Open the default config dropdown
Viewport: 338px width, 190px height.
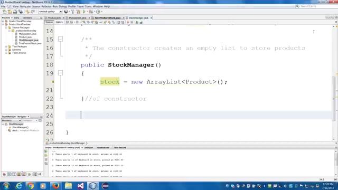[x=50, y=12]
